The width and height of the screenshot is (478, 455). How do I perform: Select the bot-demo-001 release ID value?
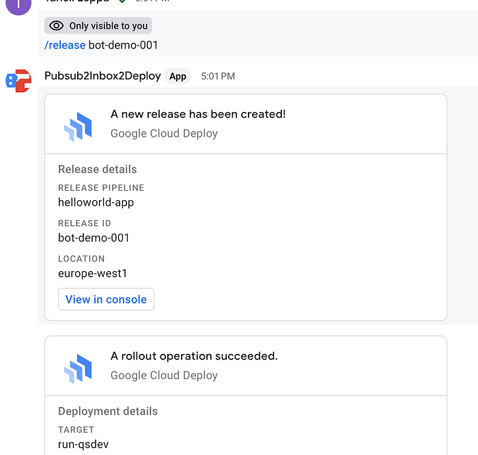94,238
